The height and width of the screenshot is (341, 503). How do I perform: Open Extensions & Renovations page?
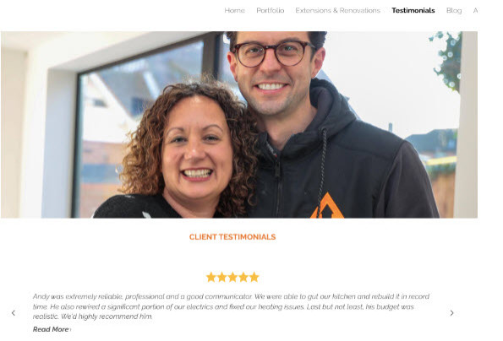(337, 11)
